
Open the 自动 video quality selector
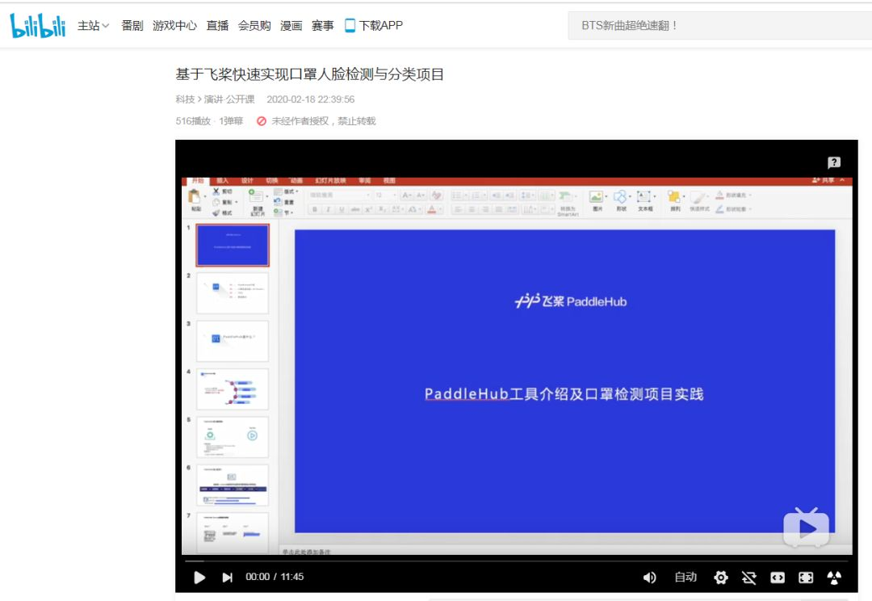coord(685,577)
